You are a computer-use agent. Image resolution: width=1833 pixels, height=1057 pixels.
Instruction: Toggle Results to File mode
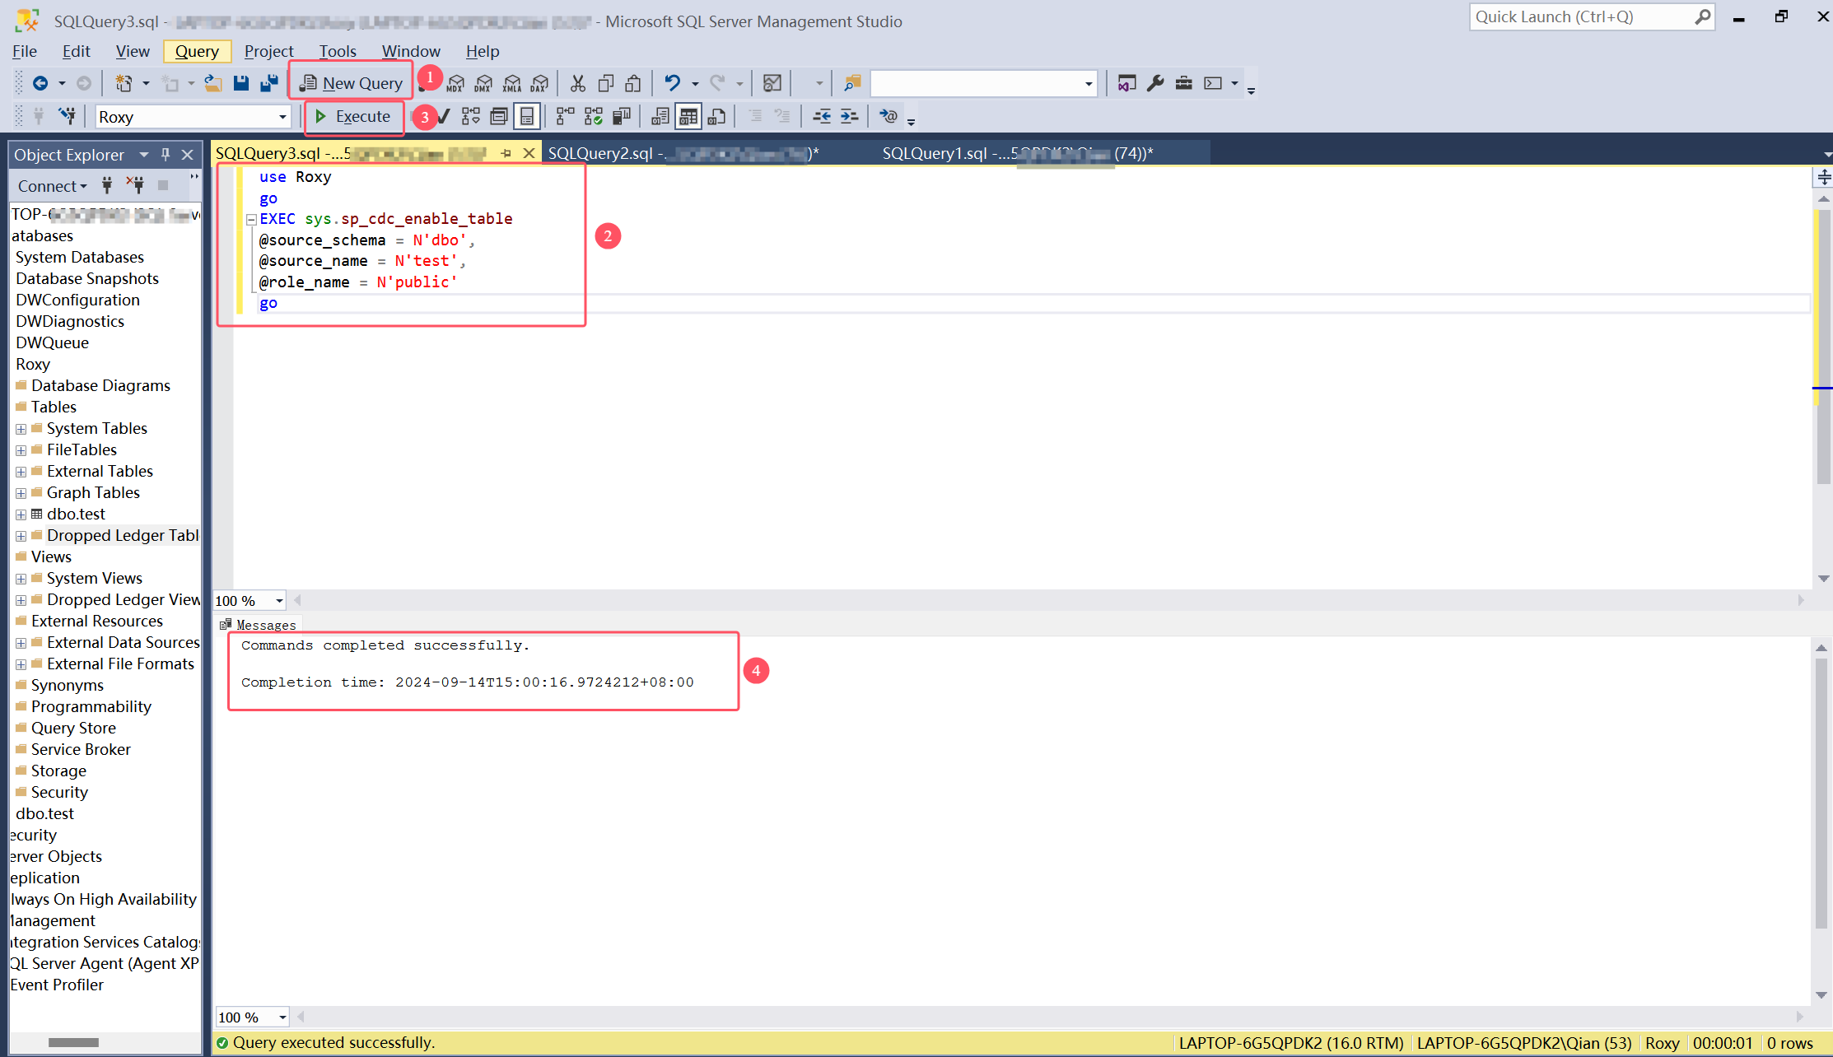coord(716,117)
